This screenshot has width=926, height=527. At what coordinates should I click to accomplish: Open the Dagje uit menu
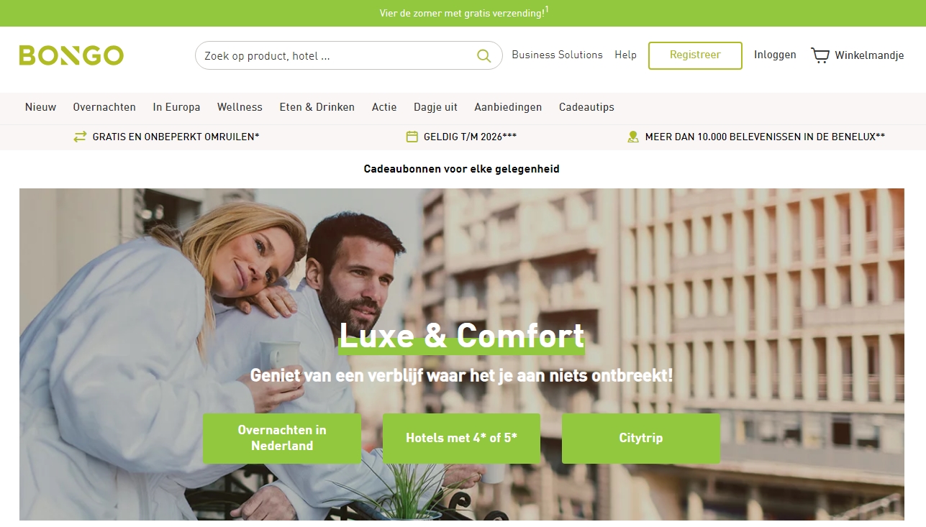pyautogui.click(x=435, y=107)
